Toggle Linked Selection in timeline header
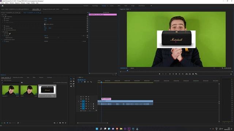Viewport: 234px width, 131px height. point(85,82)
